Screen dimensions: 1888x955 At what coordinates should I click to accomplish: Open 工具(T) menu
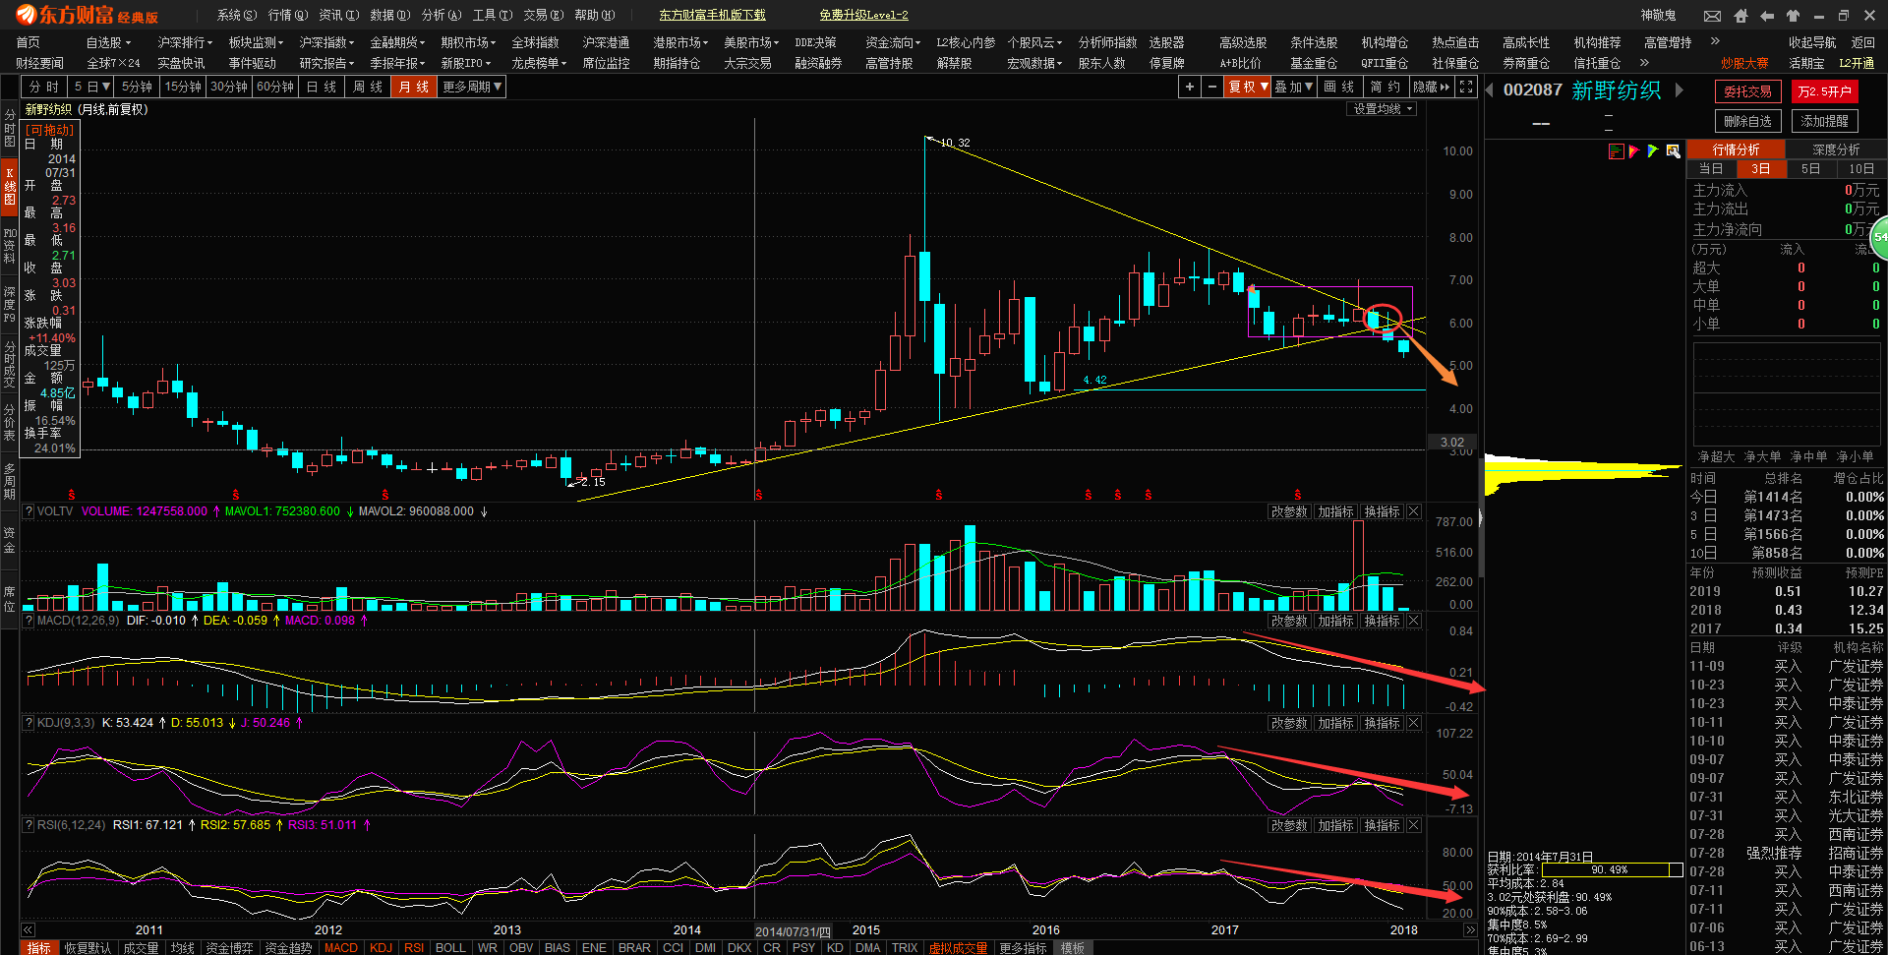(493, 15)
